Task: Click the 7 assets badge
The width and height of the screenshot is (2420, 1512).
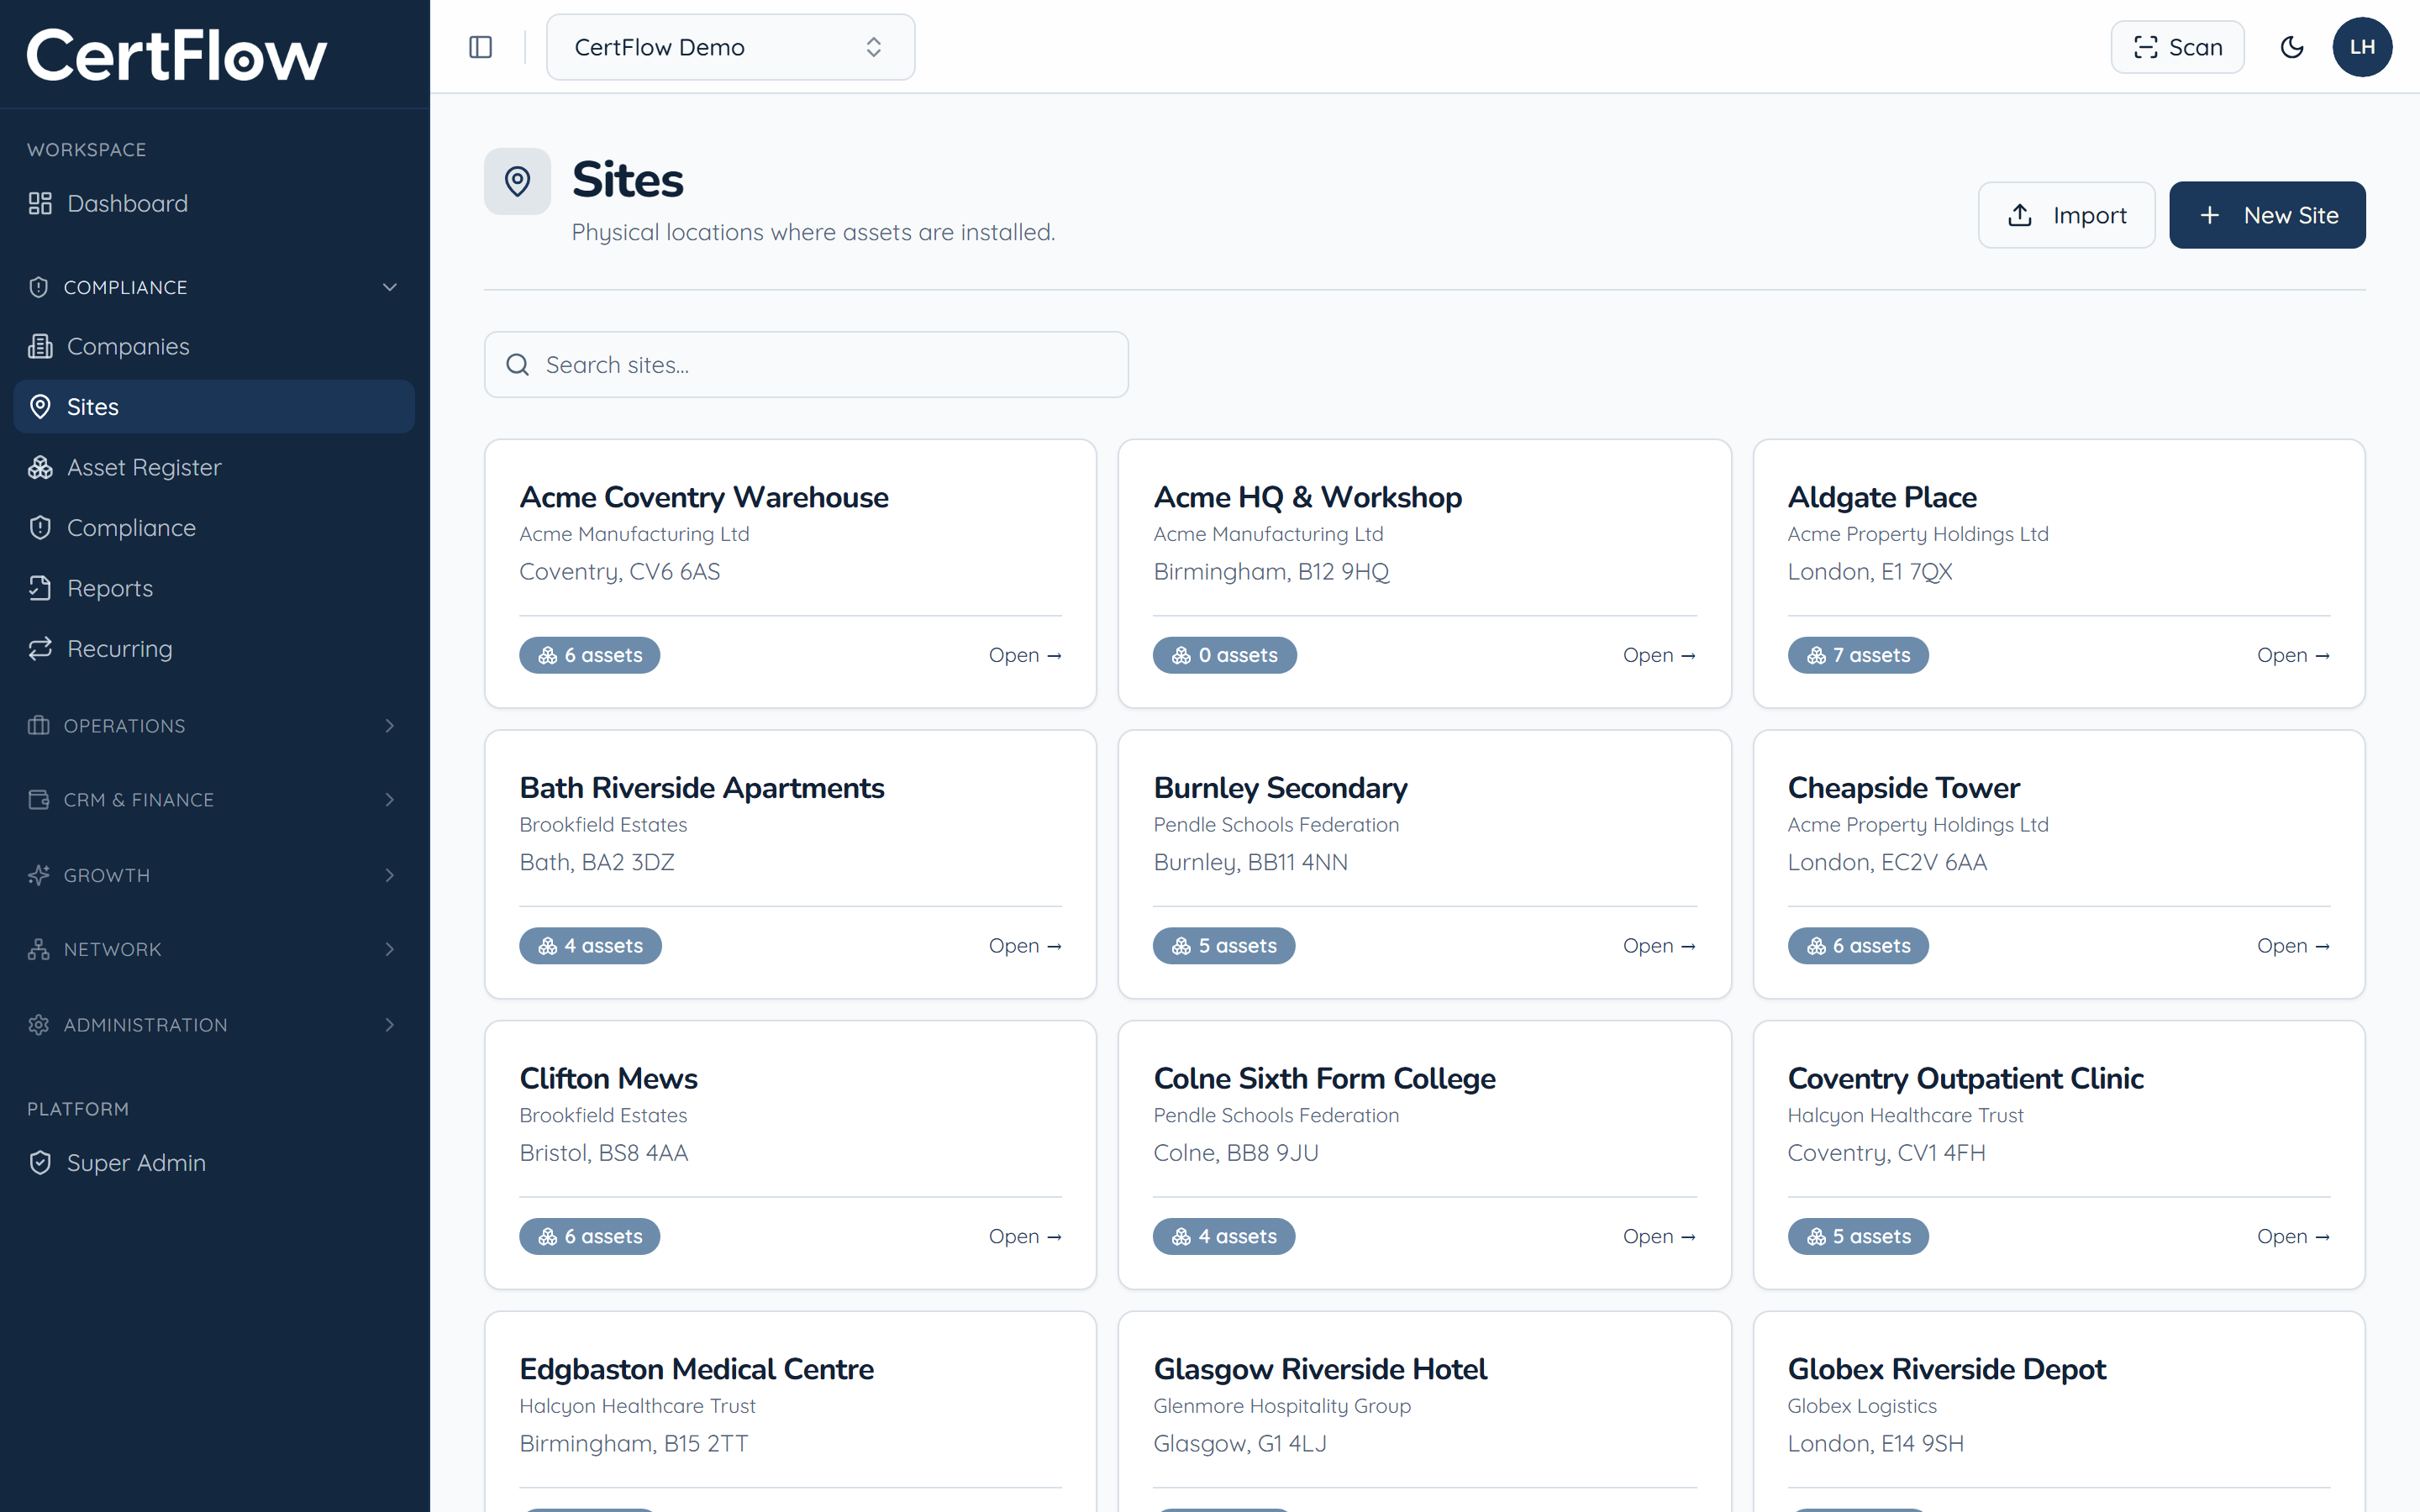Action: 1858,655
